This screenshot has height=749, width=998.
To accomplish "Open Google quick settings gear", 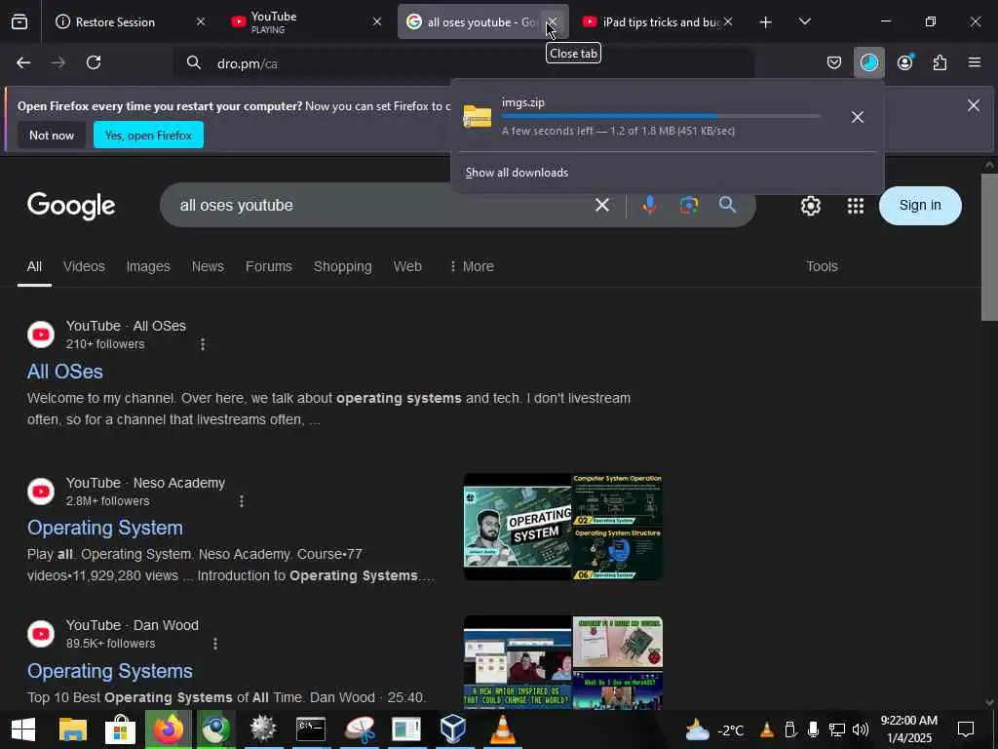I will click(810, 206).
